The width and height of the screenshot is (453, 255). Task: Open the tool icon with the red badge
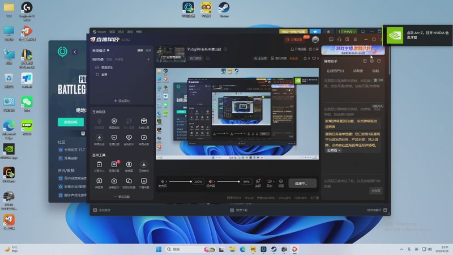pyautogui.click(x=114, y=164)
